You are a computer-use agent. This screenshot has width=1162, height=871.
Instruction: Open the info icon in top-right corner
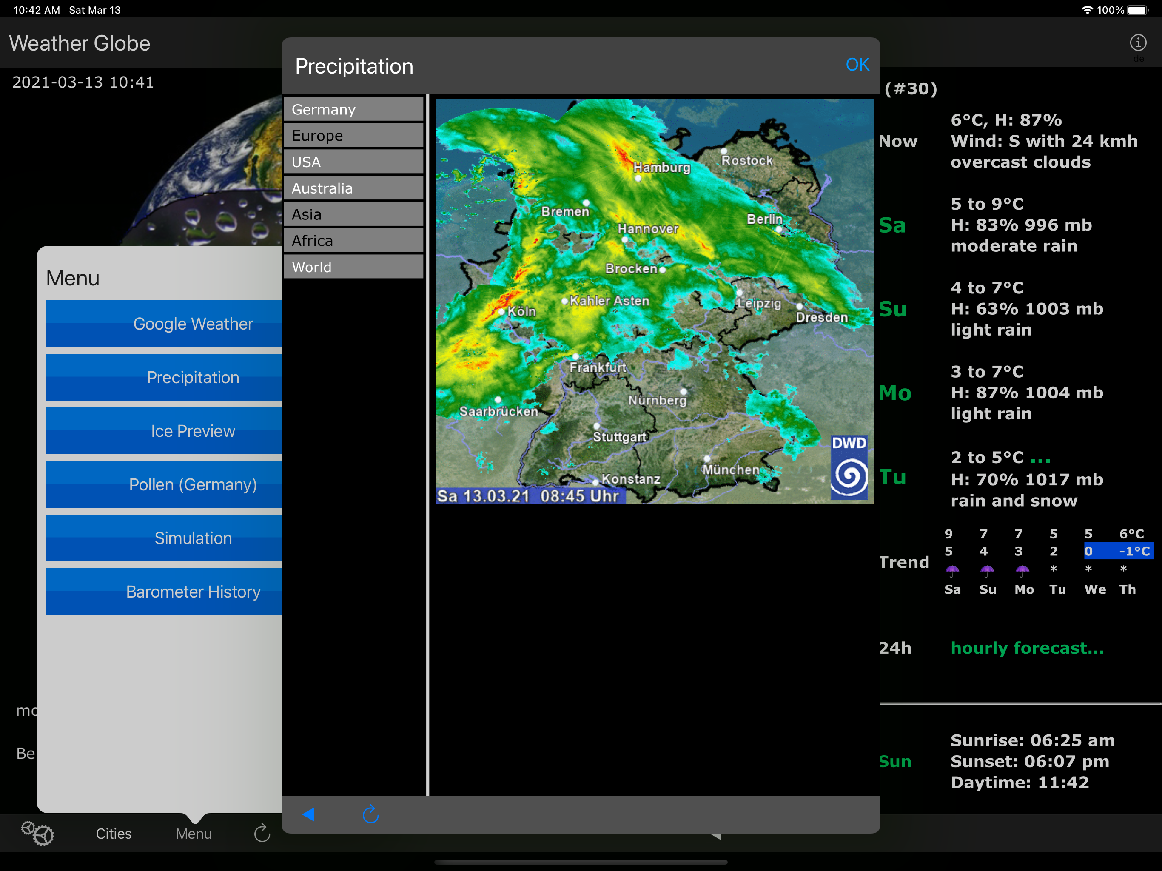pos(1137,43)
